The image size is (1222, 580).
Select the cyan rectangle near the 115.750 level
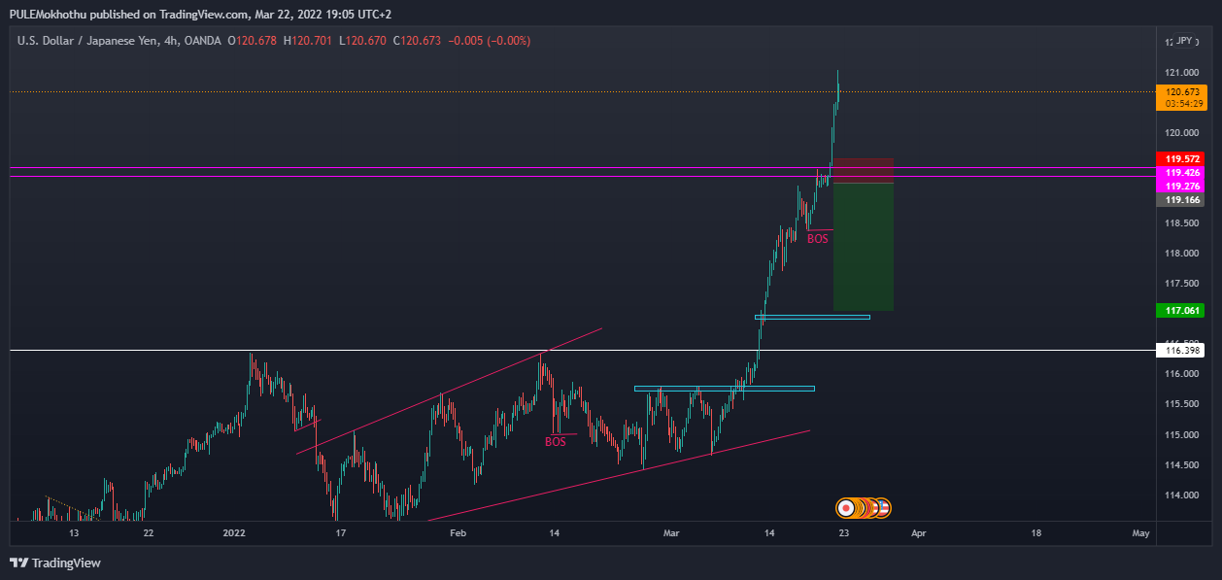[724, 389]
